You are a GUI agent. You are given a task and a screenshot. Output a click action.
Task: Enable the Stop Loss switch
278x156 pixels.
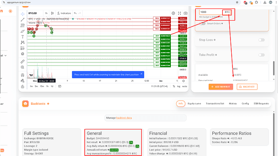pyautogui.click(x=261, y=40)
